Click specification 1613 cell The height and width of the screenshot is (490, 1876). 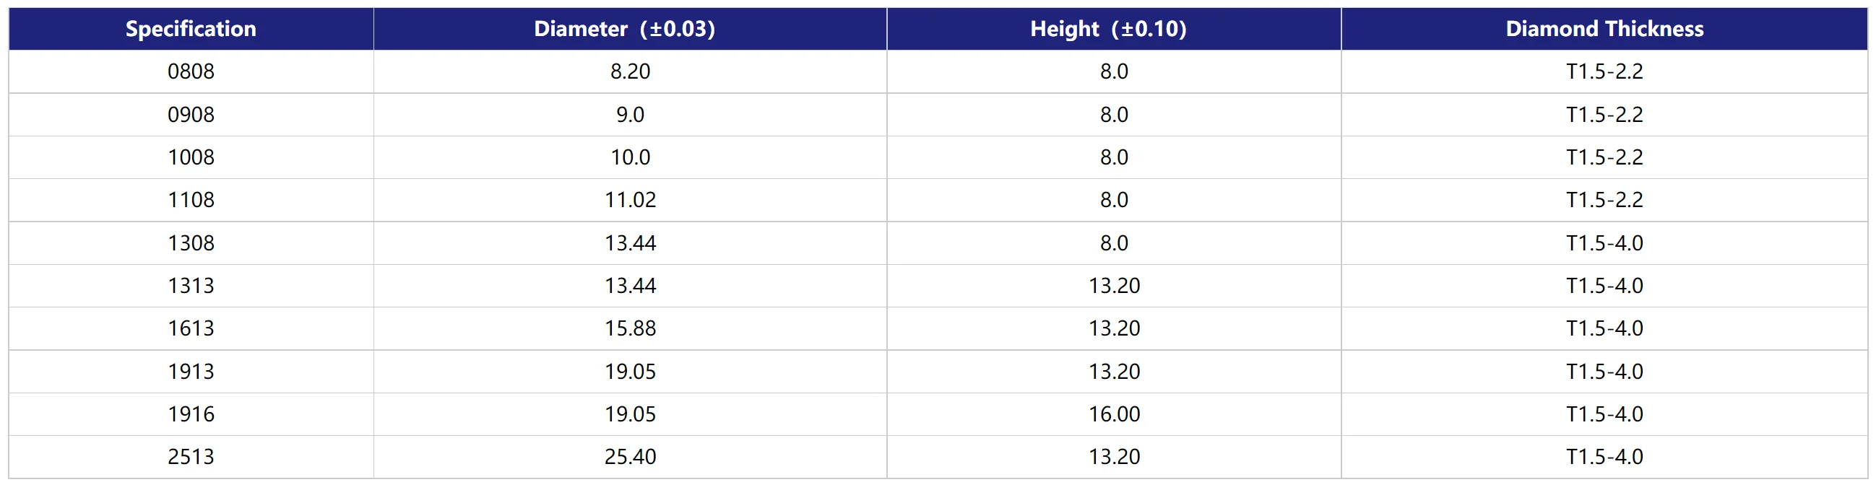point(191,328)
